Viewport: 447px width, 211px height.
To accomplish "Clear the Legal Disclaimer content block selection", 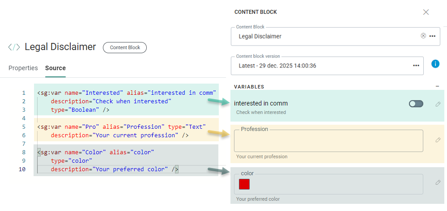I will coord(423,36).
